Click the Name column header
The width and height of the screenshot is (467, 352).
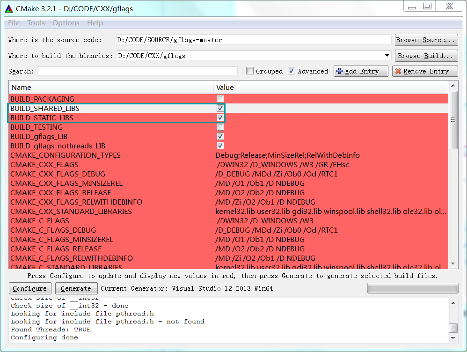point(111,88)
